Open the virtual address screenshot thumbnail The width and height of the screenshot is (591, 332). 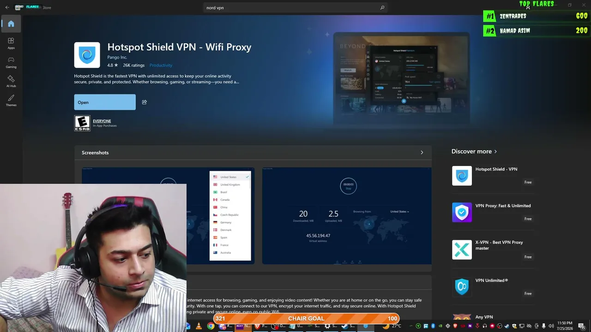(347, 216)
